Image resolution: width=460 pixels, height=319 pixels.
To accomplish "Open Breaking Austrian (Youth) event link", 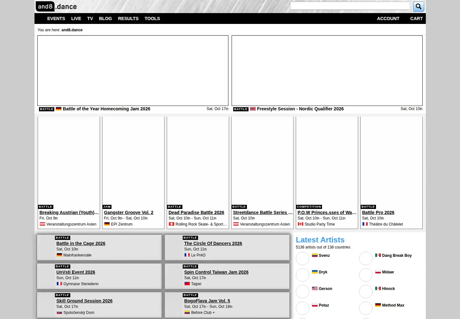I will tap(69, 212).
